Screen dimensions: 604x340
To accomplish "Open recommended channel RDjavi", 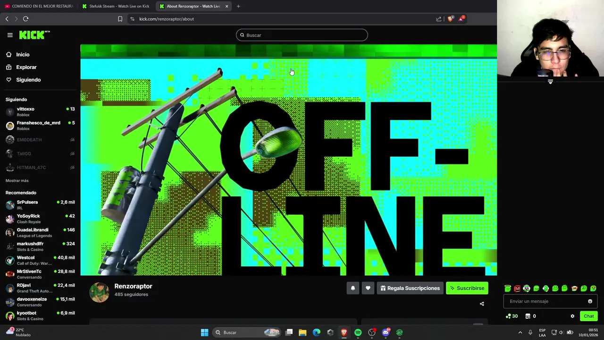I will tap(40, 288).
